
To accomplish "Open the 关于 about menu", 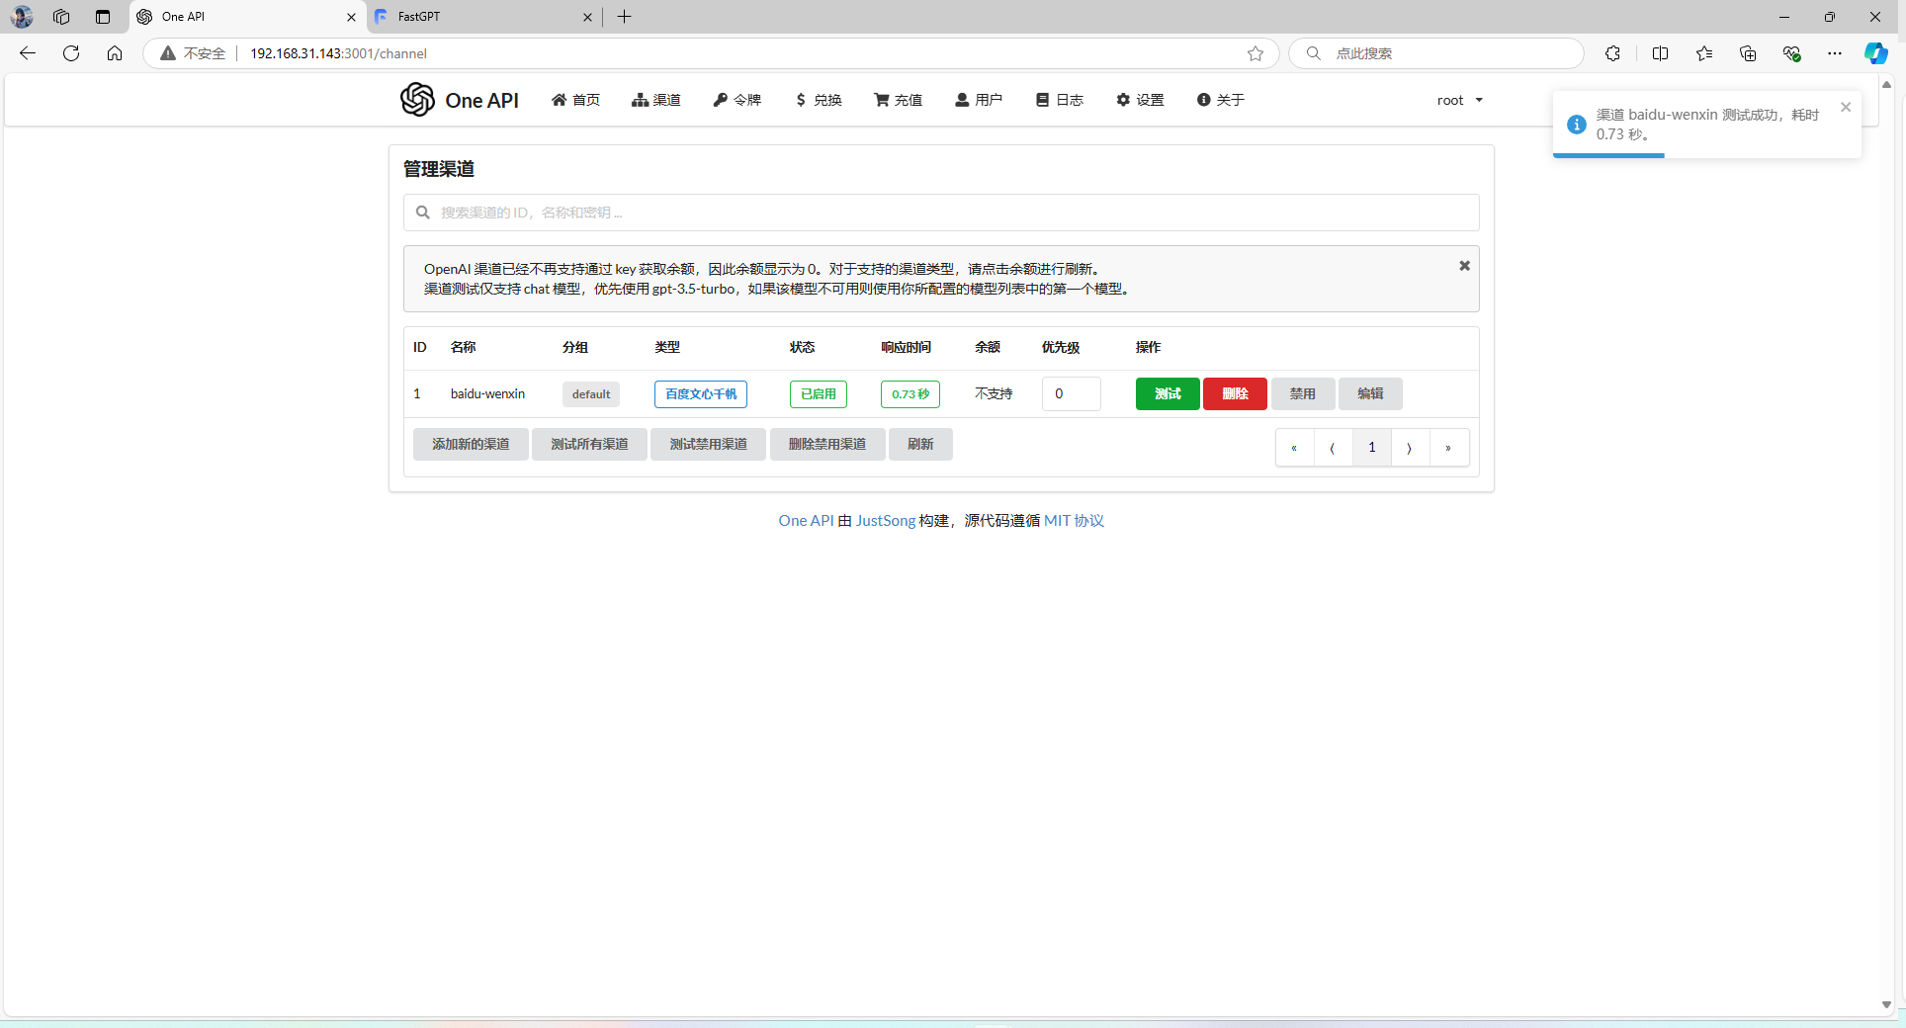I will 1221,100.
